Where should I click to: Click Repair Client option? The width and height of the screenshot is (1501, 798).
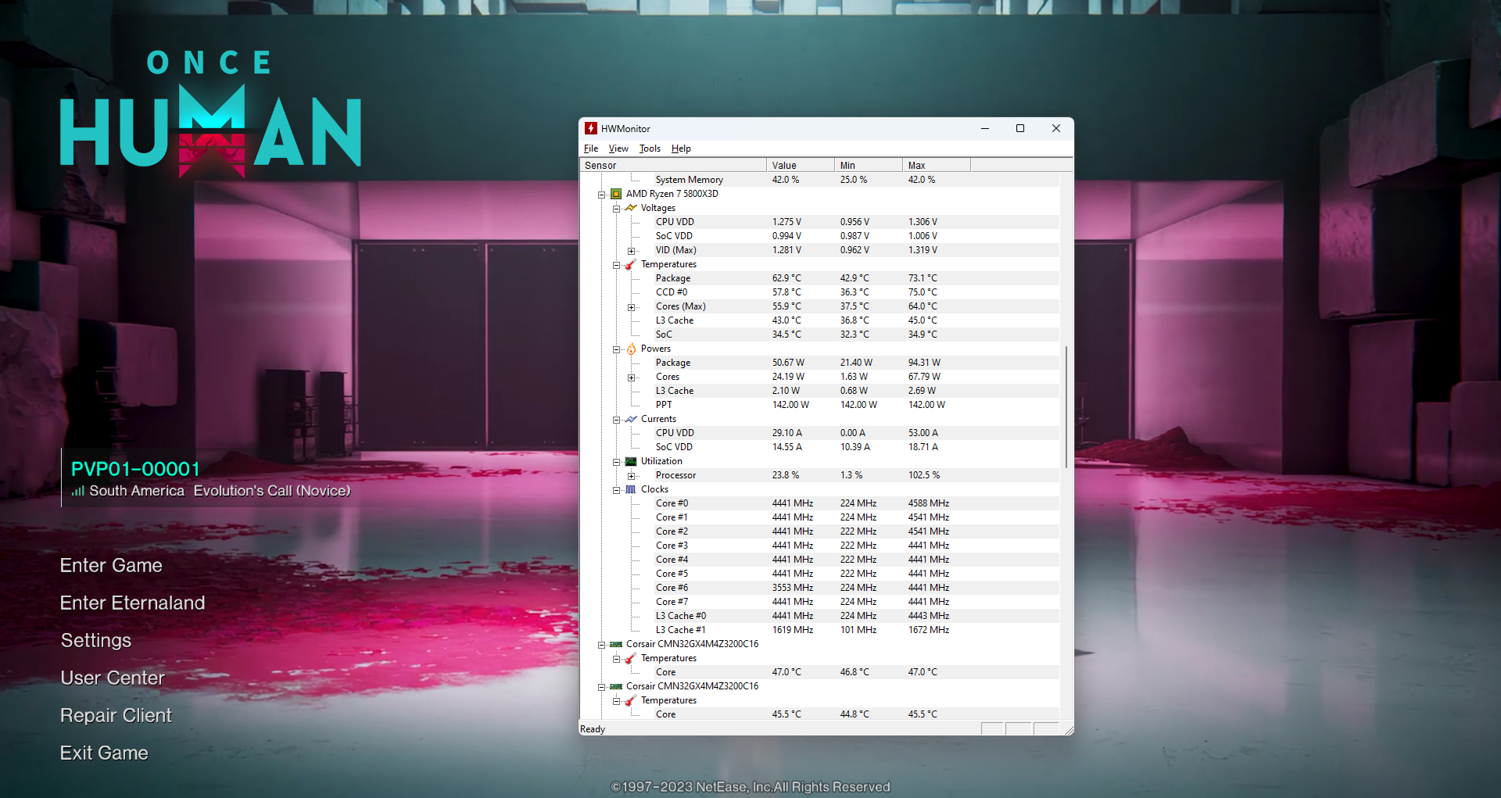click(x=116, y=715)
